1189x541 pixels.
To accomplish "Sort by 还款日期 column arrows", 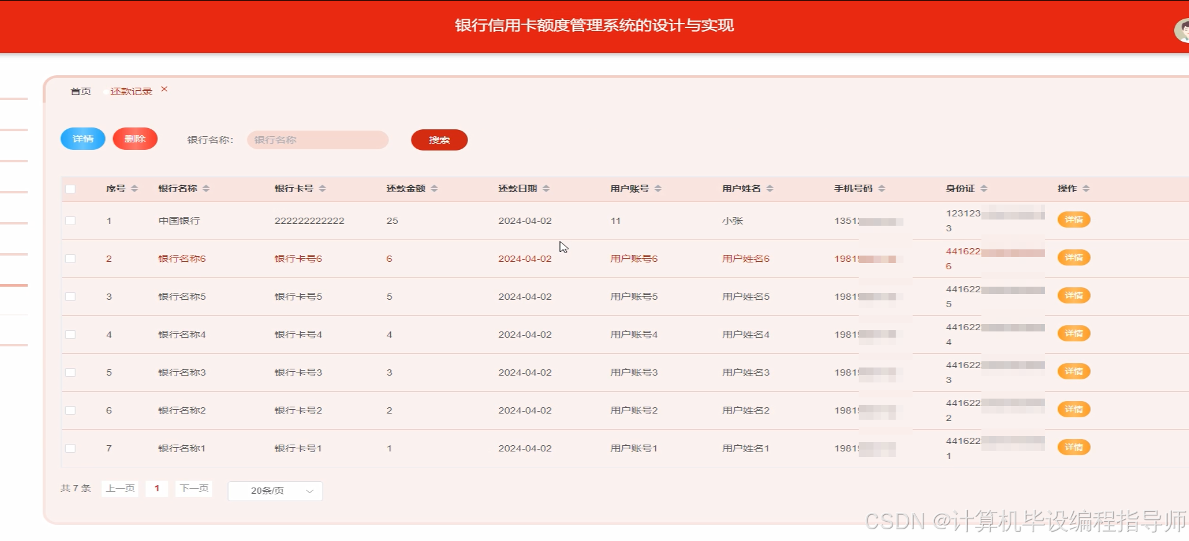I will point(546,188).
